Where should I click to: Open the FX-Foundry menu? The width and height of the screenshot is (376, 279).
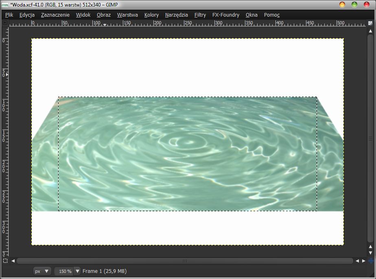point(225,15)
